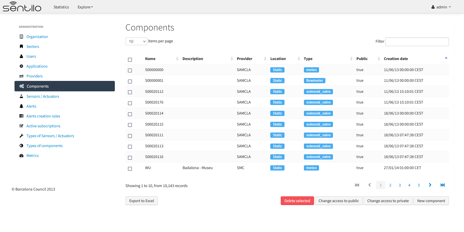Click the Providers exchange arrows icon
464x232 pixels.
pyautogui.click(x=21, y=76)
